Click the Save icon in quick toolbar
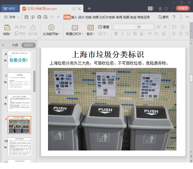Screen dimensions: 193x169 pos(27,17)
